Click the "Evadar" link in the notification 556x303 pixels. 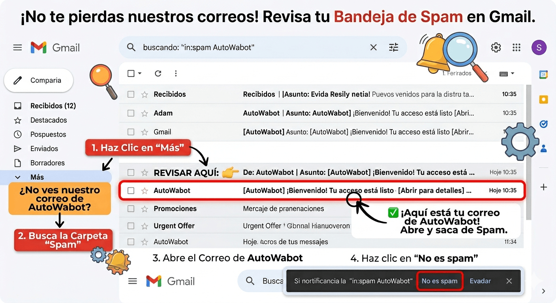pyautogui.click(x=480, y=281)
